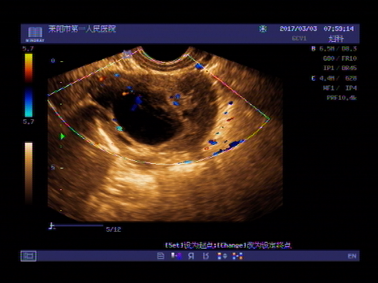Toggle the EN input language indicator
This screenshot has height=283, width=378.
click(352, 256)
